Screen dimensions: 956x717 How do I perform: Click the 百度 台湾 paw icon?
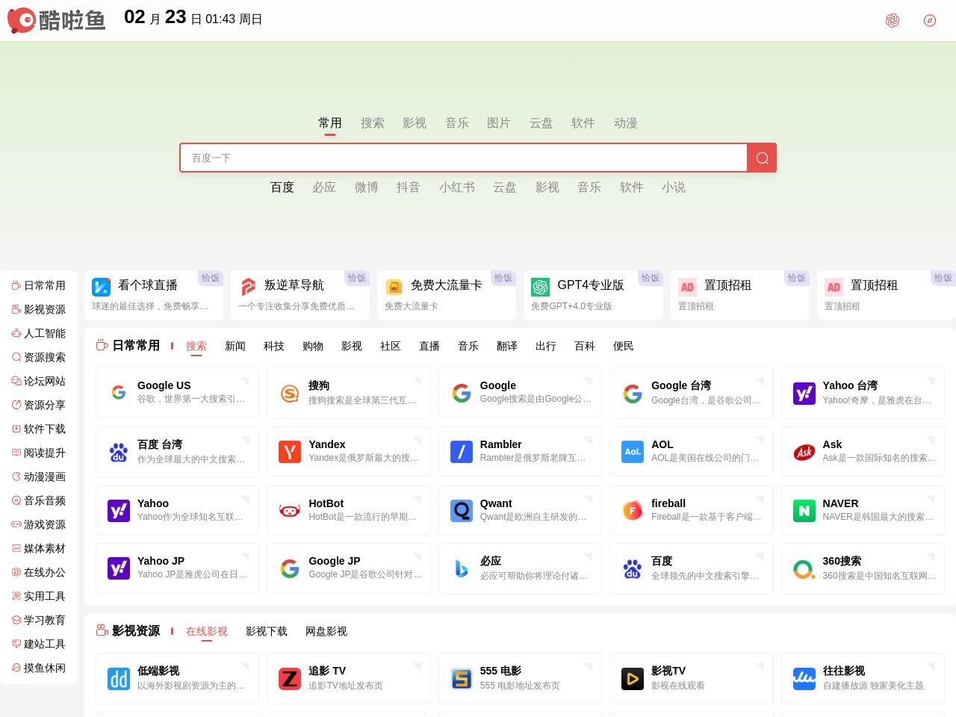(x=119, y=451)
